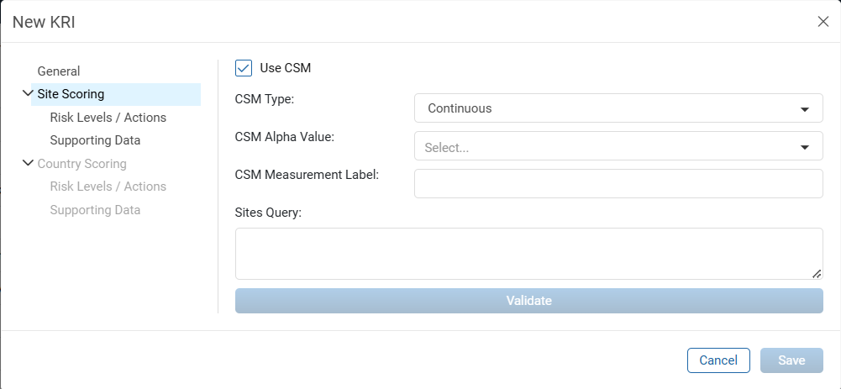Image resolution: width=841 pixels, height=389 pixels.
Task: Select General in the left tree
Action: [59, 71]
